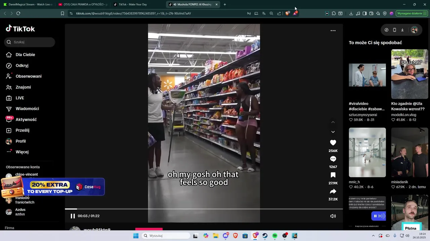Open the Prześlij upload page
The image size is (430, 241).
[x=18, y=130]
